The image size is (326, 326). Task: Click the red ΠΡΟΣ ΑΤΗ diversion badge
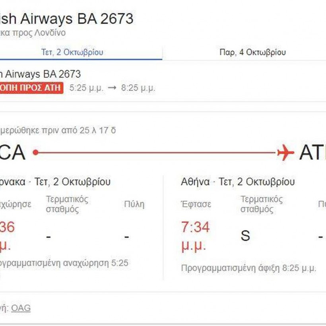[x=31, y=87]
